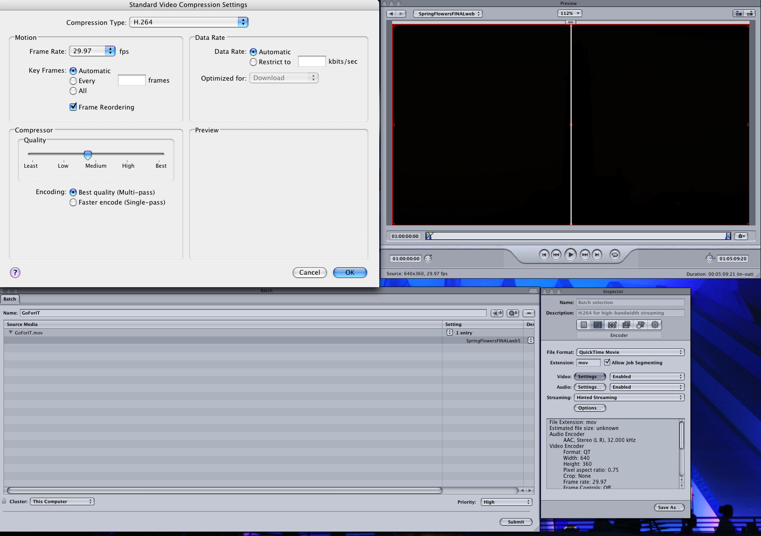This screenshot has width=761, height=536.
Task: Select the Batch tab
Action: click(10, 299)
